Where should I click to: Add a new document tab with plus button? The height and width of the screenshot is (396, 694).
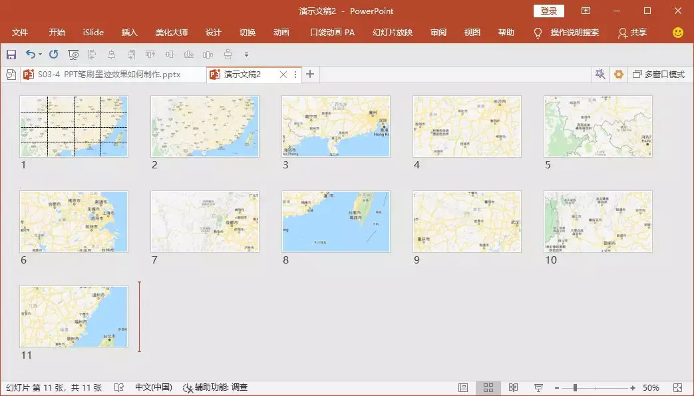coord(310,74)
